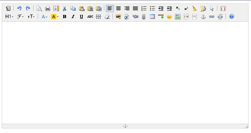Insert a media video with the camera icon
The width and height of the screenshot is (251, 133).
135,17
